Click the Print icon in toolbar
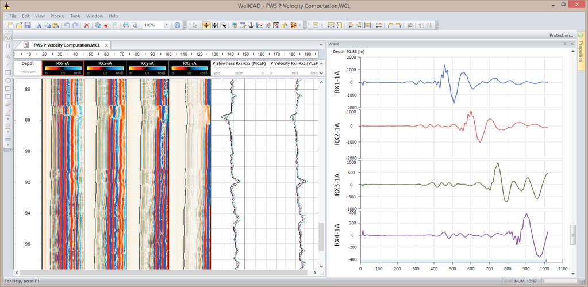Screen dimensions: 588x287 click(x=125, y=25)
